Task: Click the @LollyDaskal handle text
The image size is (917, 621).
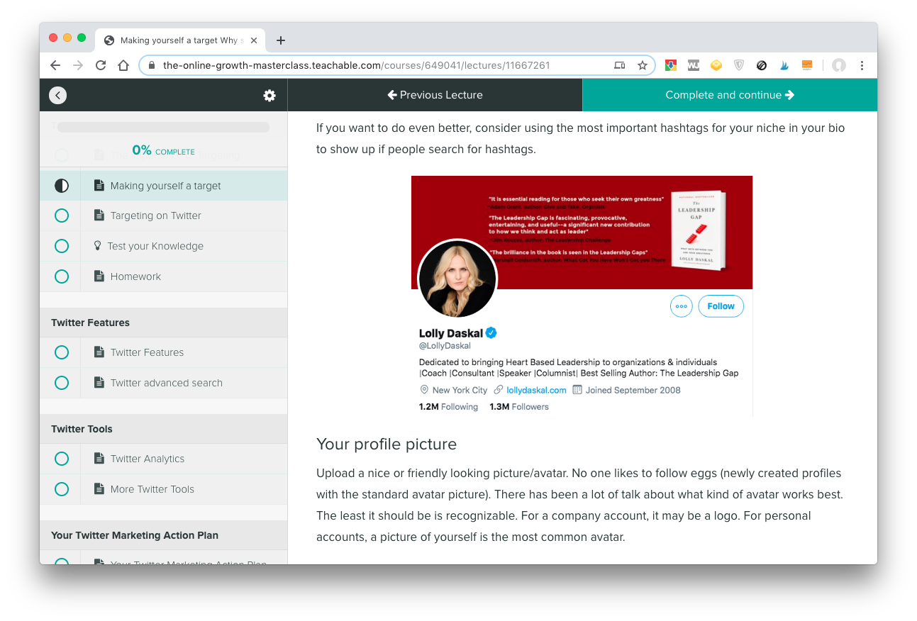Action: click(x=445, y=346)
